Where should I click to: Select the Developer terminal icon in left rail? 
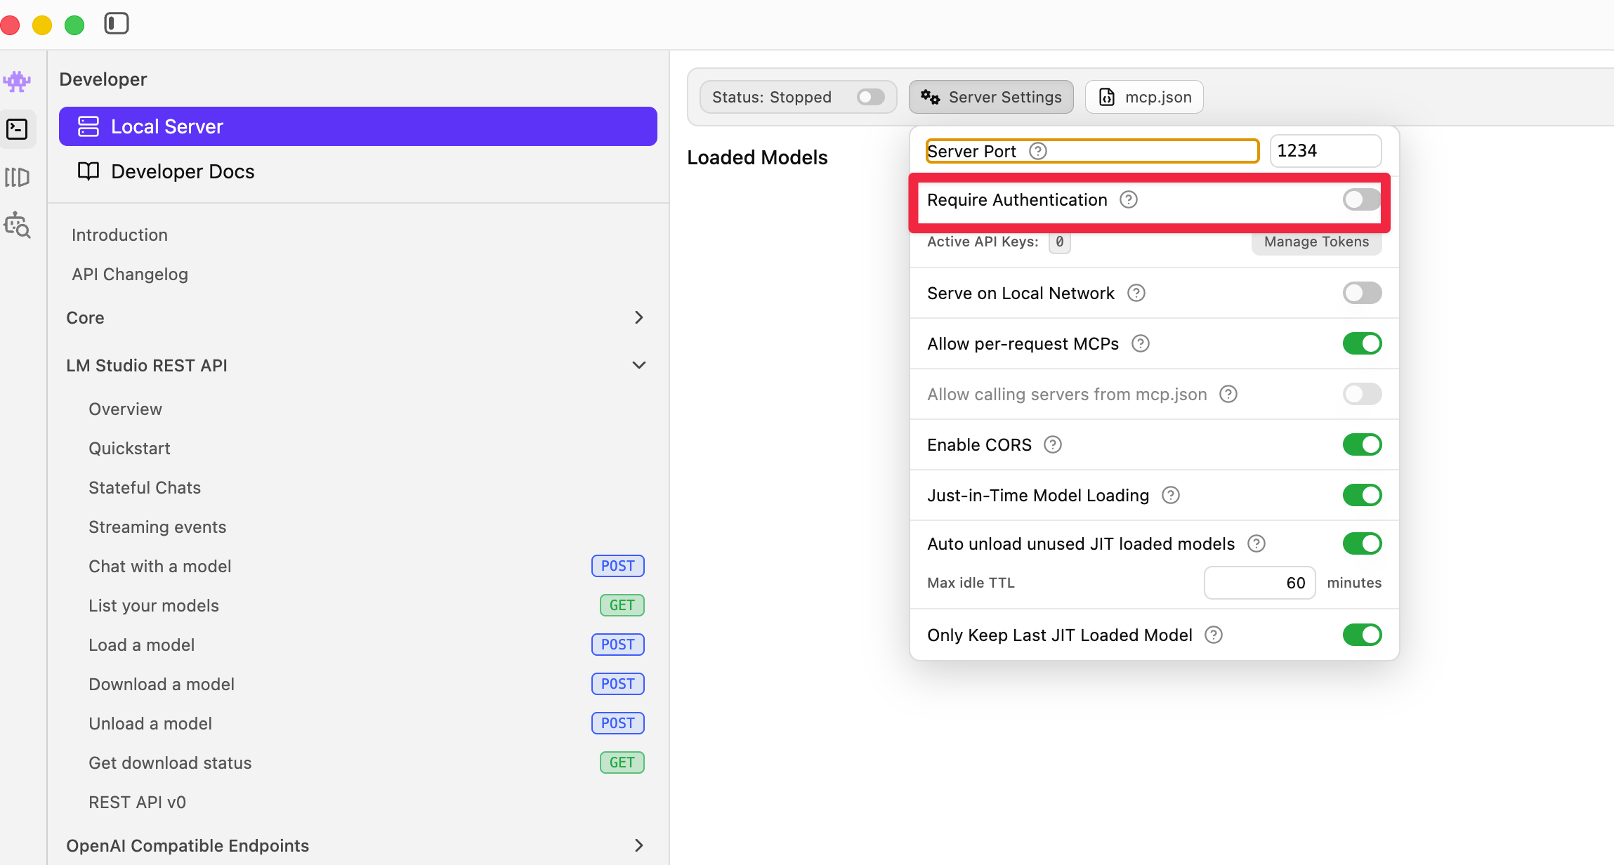[17, 129]
